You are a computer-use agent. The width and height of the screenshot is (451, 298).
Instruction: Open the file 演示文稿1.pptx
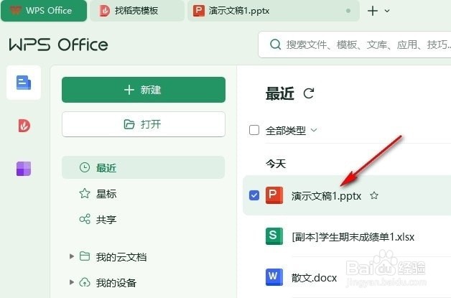[326, 196]
